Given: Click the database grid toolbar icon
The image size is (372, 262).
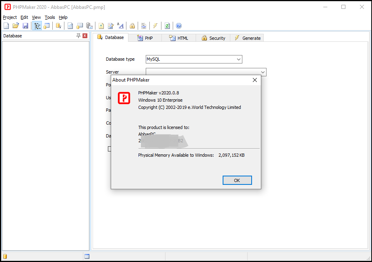Looking at the screenshot, I should [x=80, y=26].
